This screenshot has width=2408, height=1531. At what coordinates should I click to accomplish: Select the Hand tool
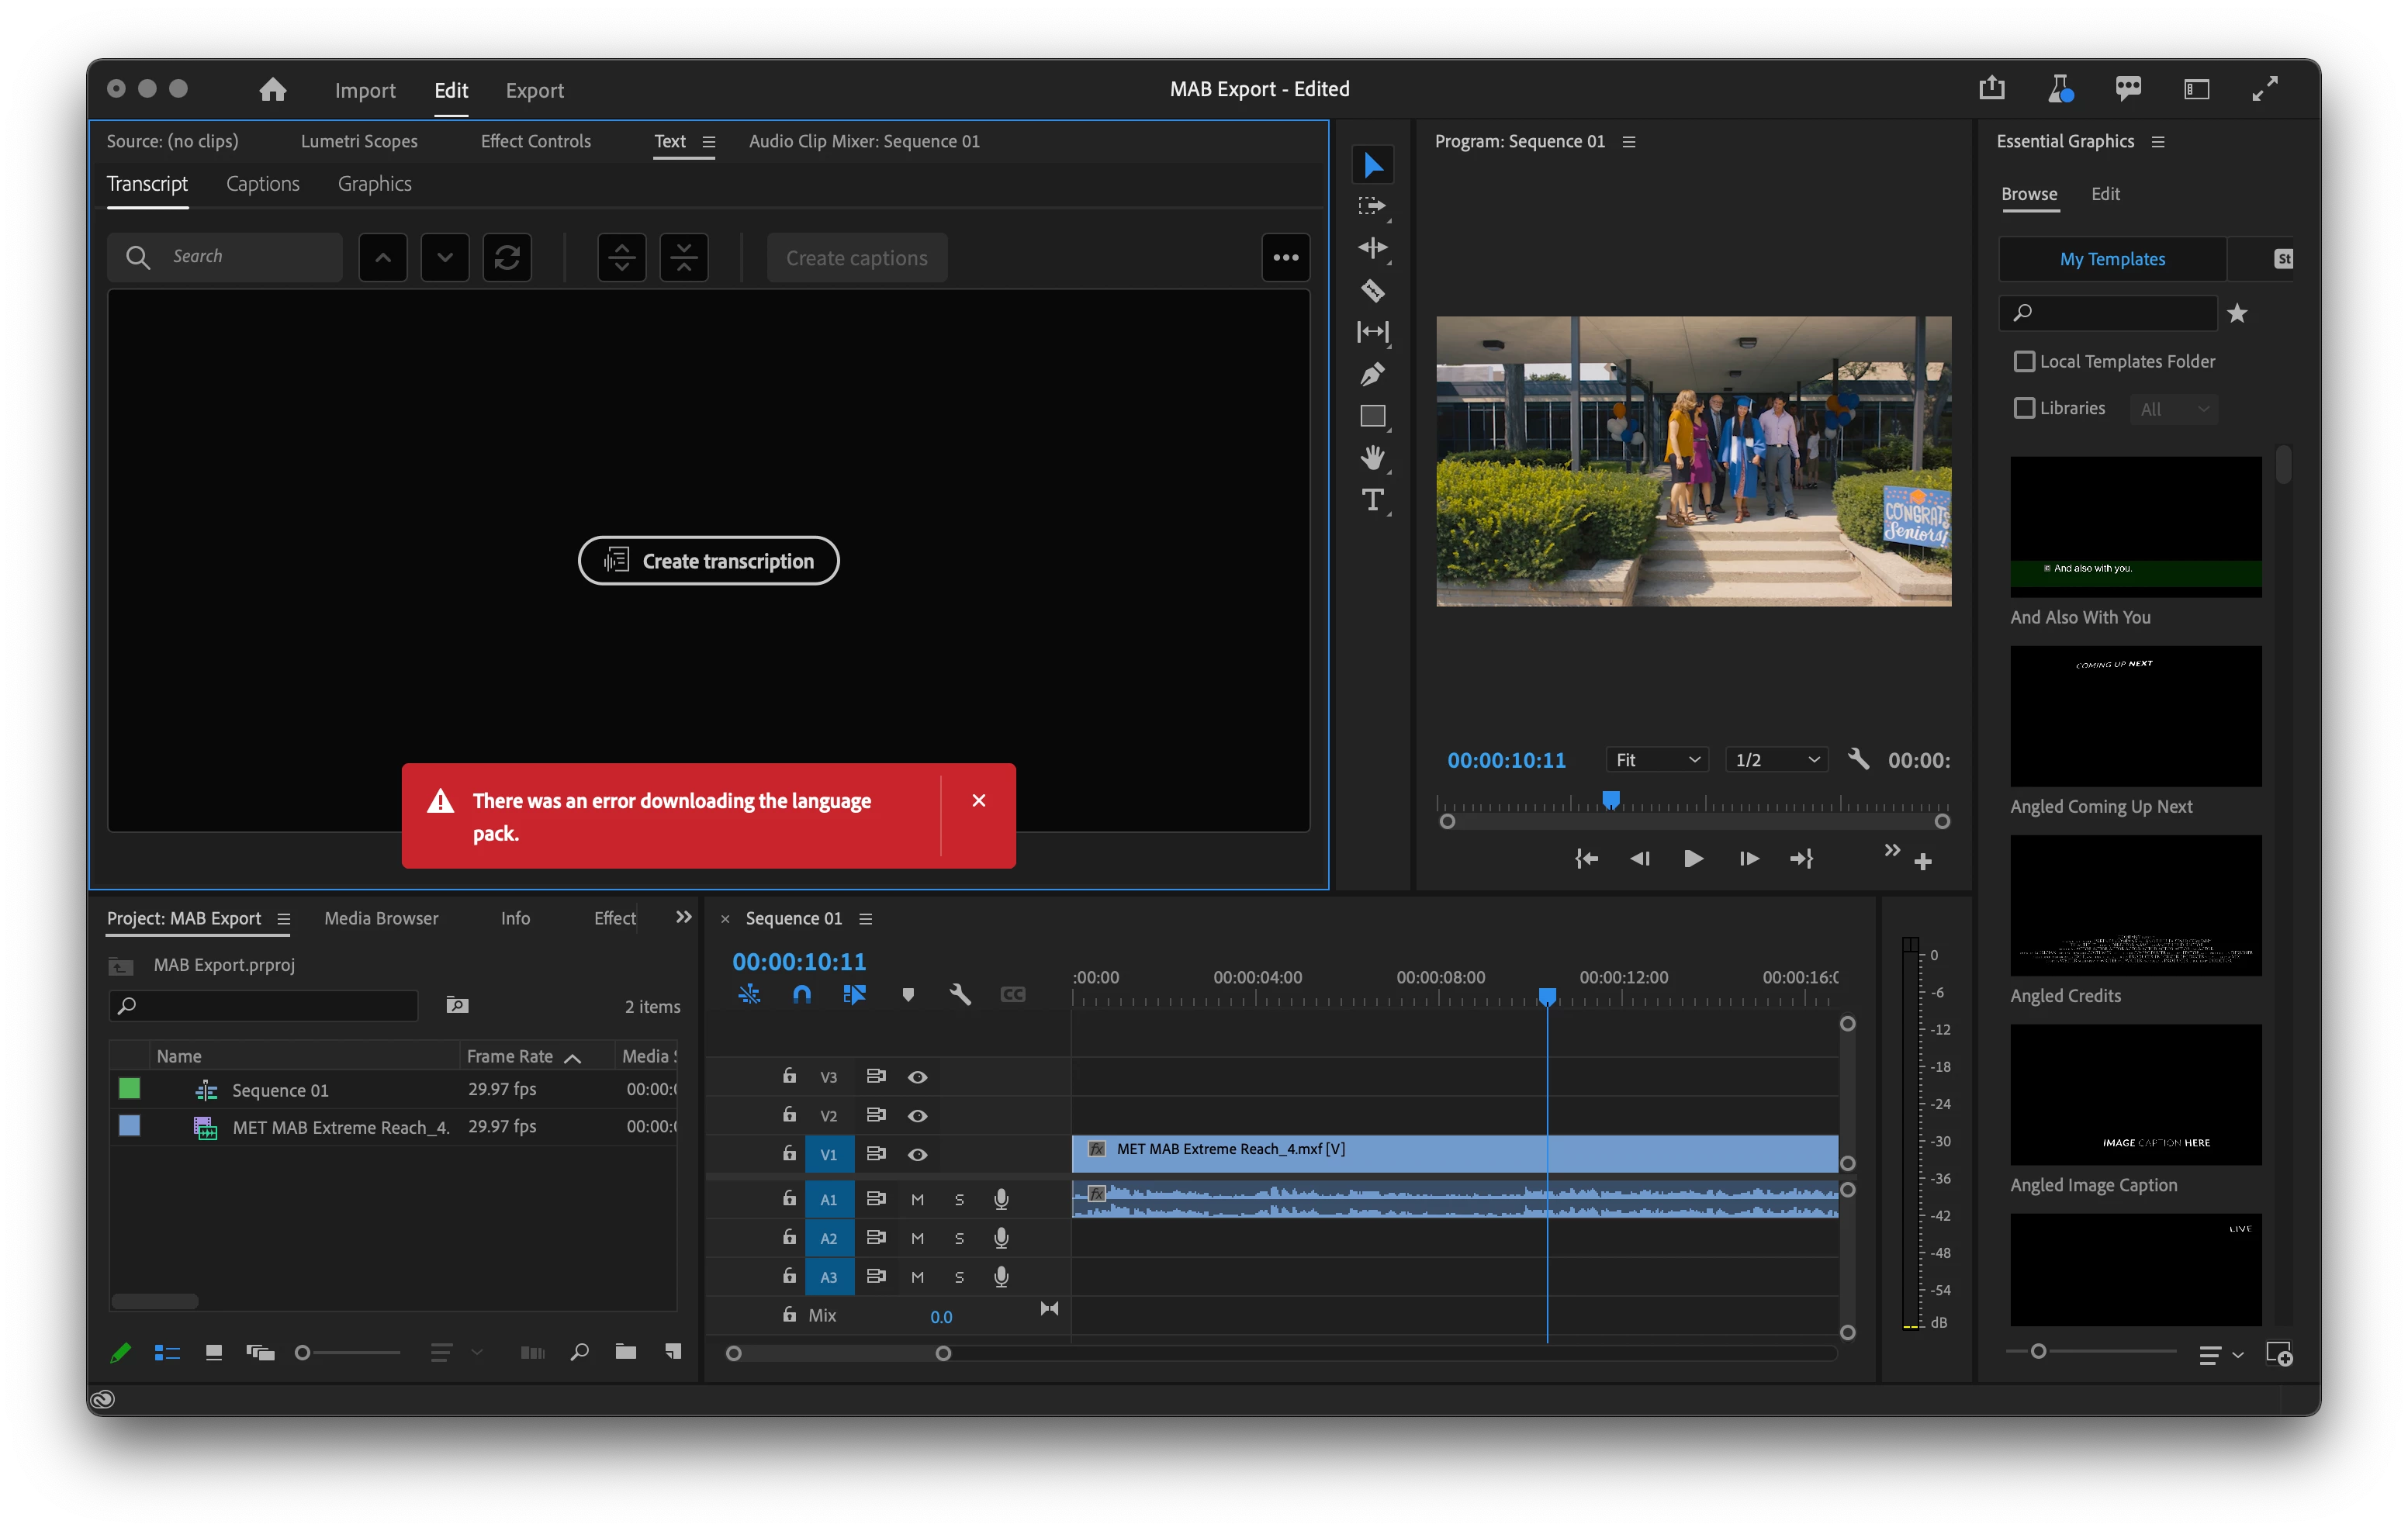1372,457
